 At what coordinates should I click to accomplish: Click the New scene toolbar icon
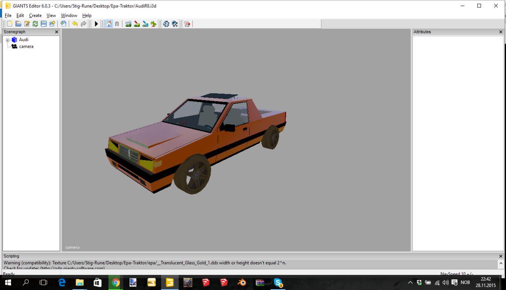click(x=10, y=24)
